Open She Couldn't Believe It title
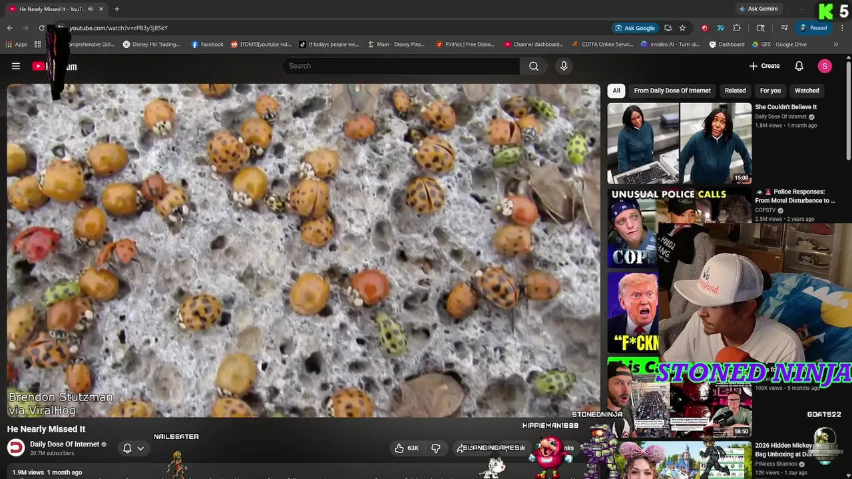 [x=785, y=107]
